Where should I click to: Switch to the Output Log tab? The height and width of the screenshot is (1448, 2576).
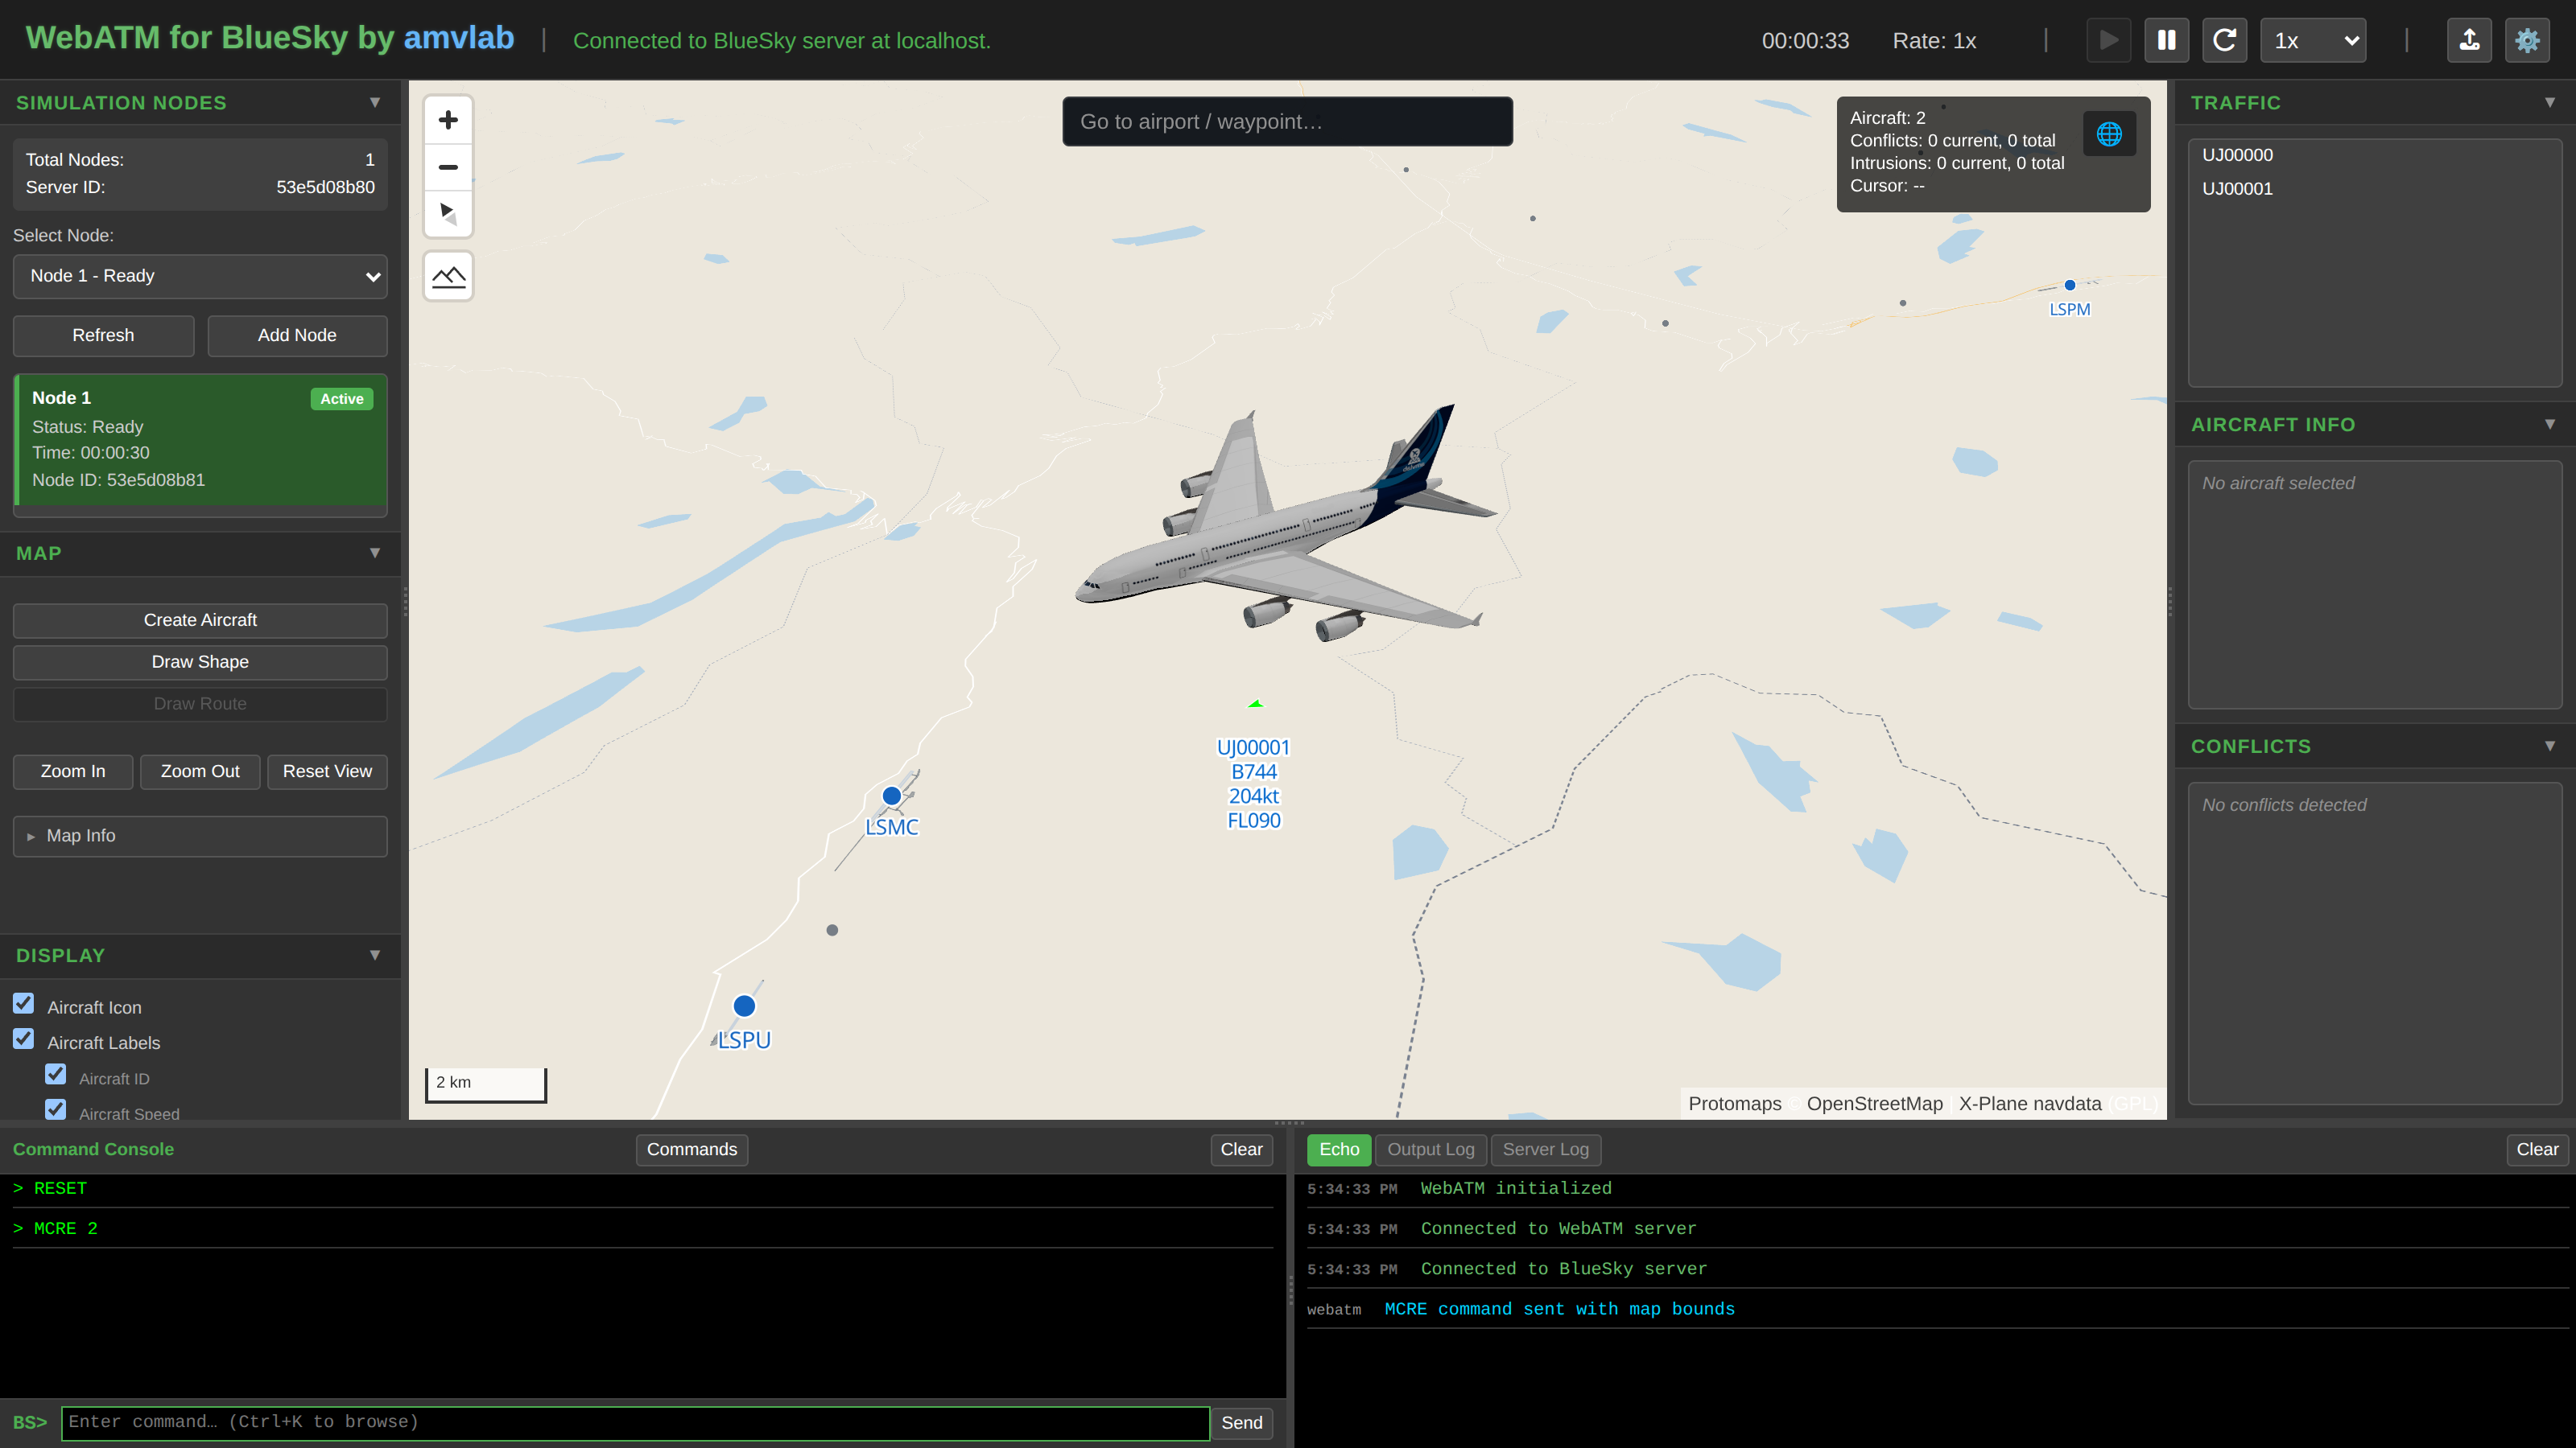1431,1150
